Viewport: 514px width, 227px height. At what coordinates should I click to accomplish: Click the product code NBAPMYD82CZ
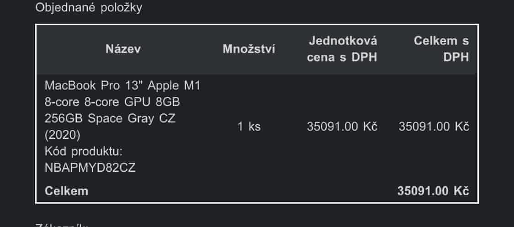point(90,168)
